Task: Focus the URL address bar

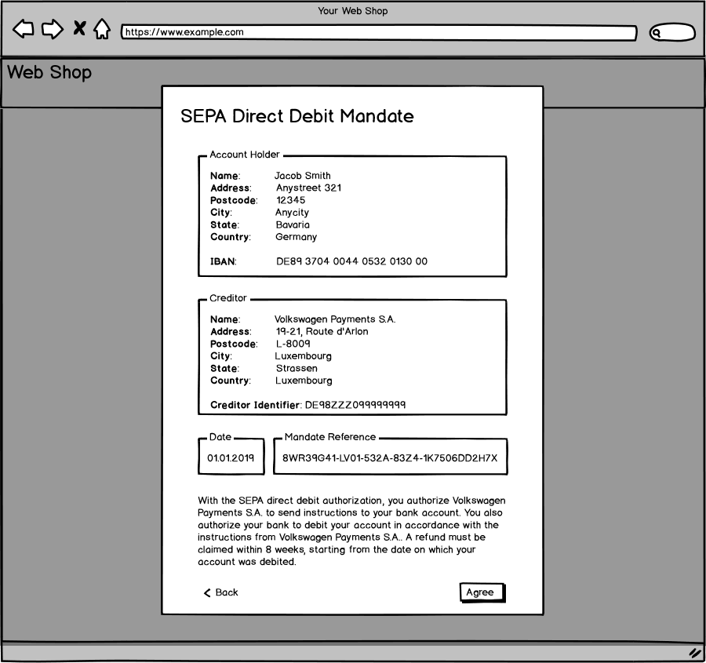Action: click(x=379, y=32)
